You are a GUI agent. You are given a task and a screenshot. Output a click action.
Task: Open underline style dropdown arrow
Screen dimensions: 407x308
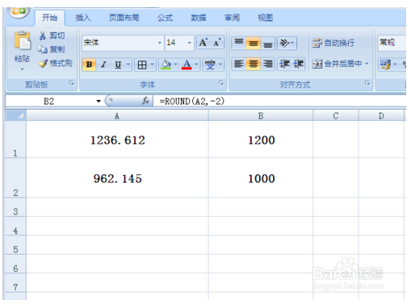click(128, 65)
